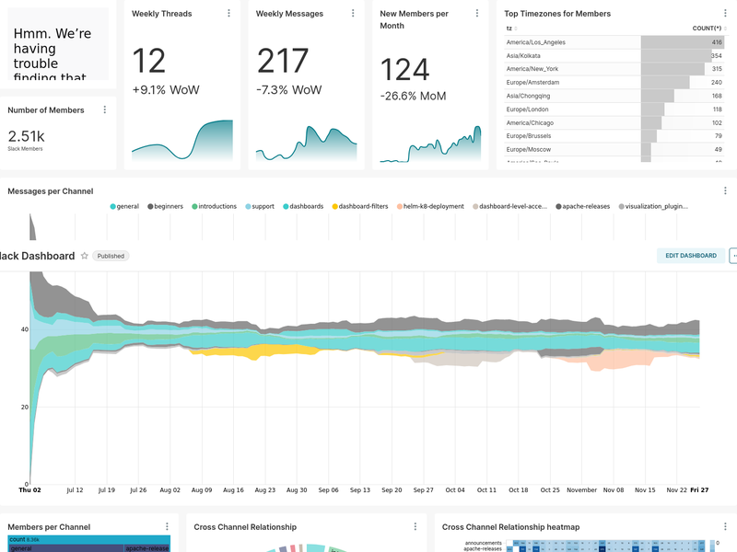Open the Members per Channel kebab menu
The image size is (737, 552).
165,526
